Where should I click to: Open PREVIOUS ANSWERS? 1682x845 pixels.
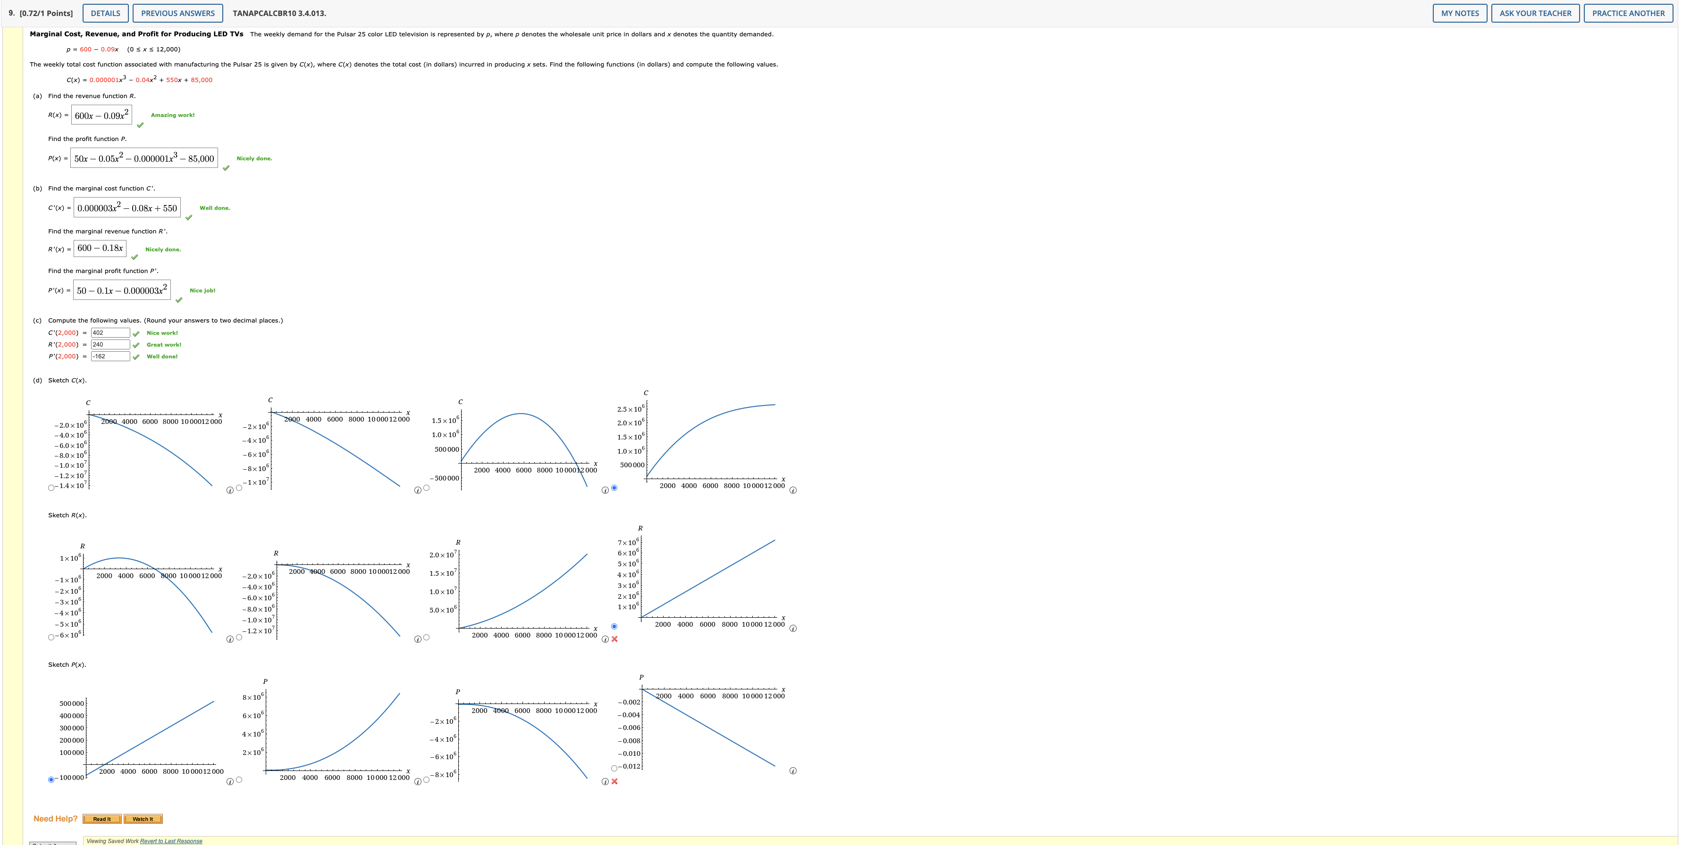pos(177,13)
